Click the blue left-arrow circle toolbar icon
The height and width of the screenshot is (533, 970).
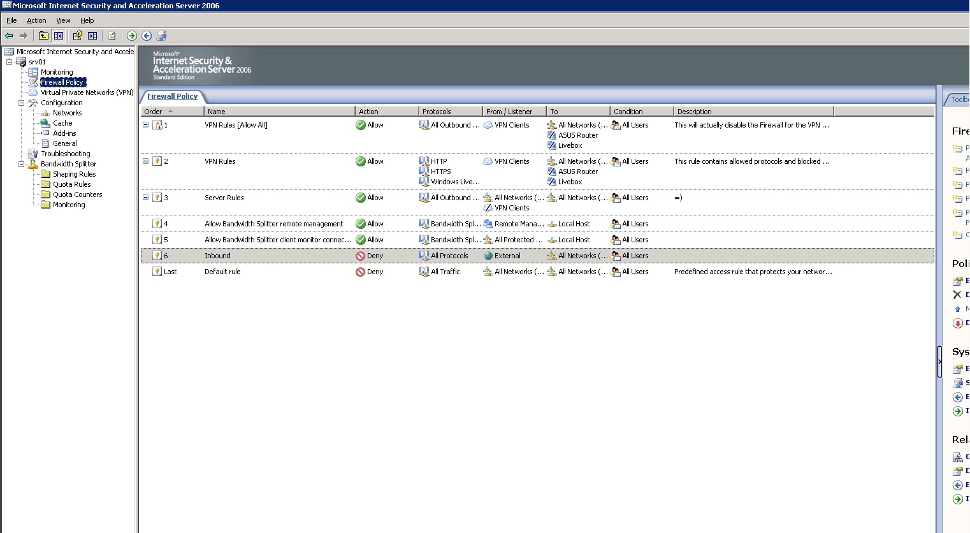tap(147, 36)
